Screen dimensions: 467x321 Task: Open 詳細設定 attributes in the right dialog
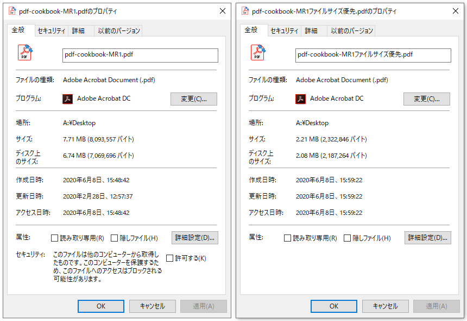coord(427,238)
